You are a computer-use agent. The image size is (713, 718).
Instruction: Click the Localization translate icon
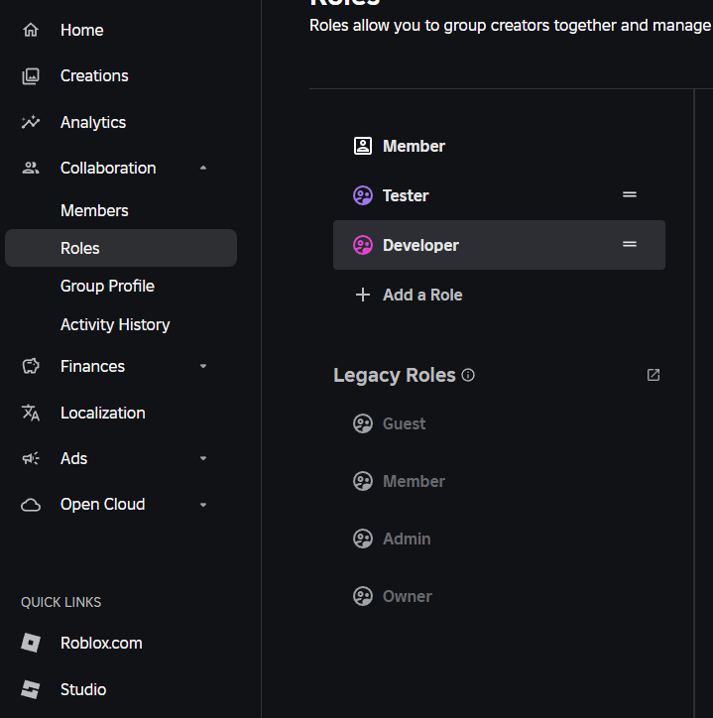click(31, 413)
